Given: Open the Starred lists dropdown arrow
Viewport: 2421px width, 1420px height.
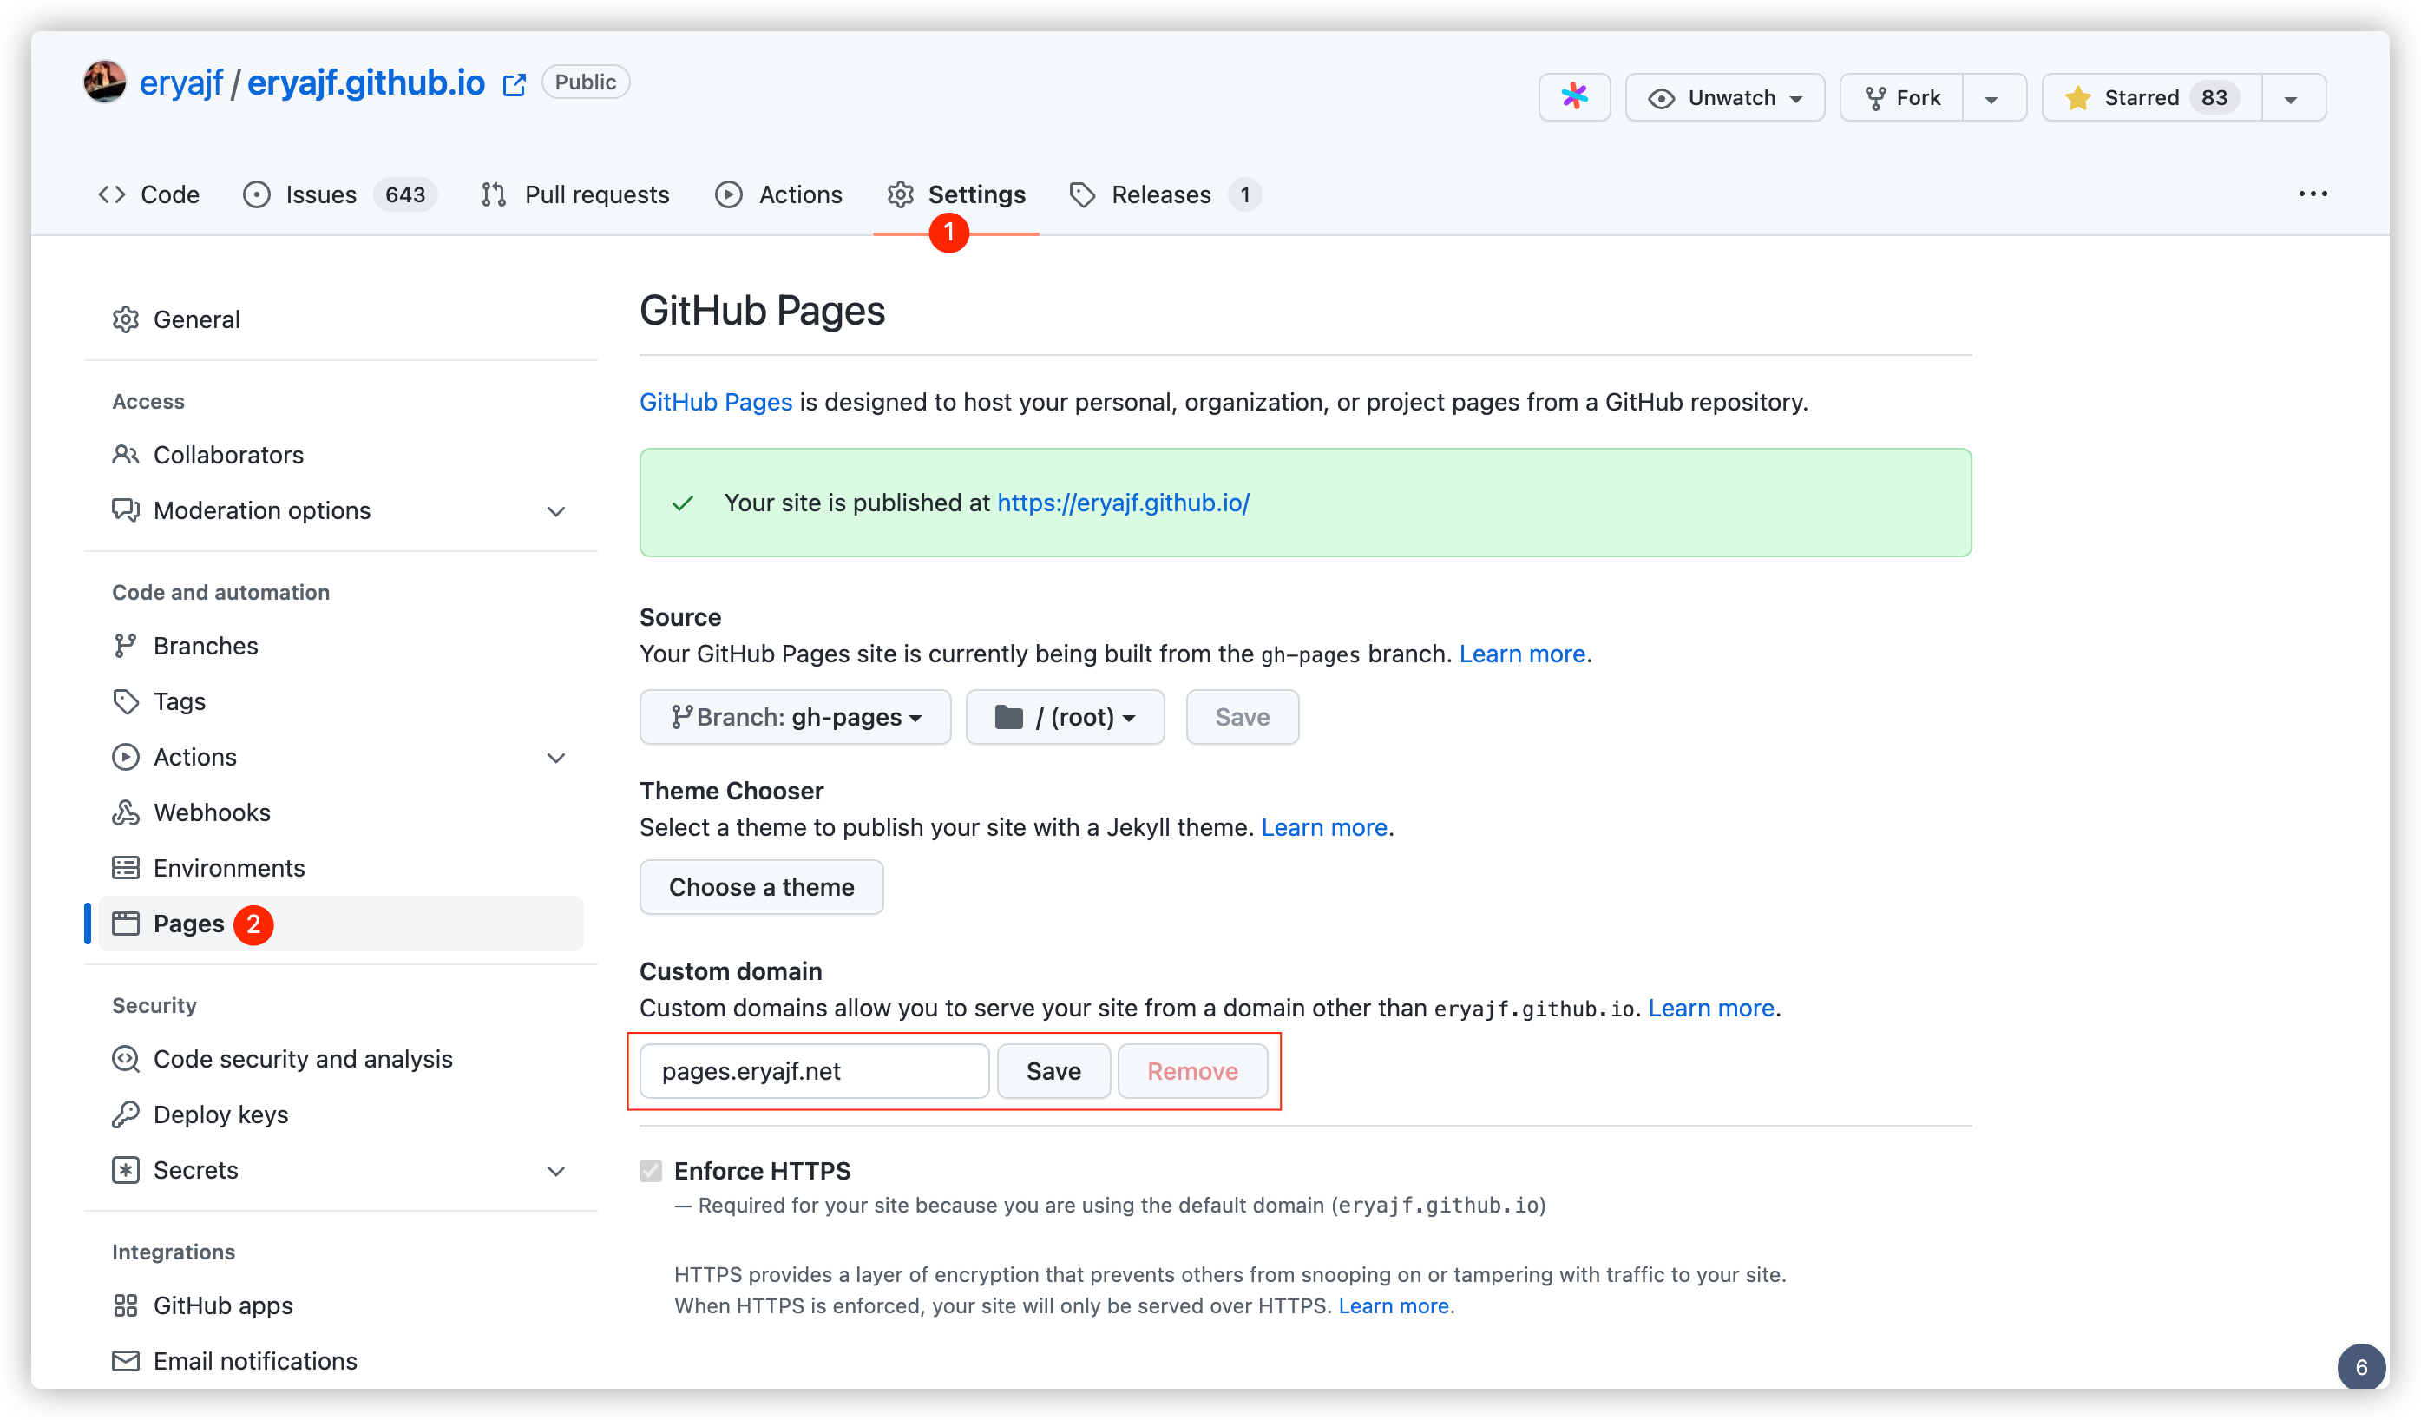Looking at the screenshot, I should tap(2293, 98).
